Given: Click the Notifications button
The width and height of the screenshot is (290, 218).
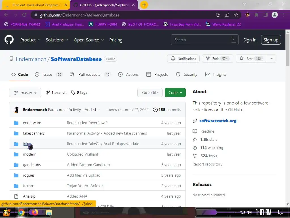Looking at the screenshot, I should [x=183, y=58].
